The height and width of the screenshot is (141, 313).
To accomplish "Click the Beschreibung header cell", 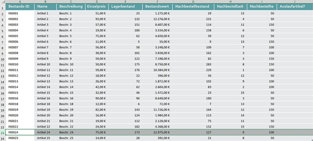I will [x=71, y=7].
